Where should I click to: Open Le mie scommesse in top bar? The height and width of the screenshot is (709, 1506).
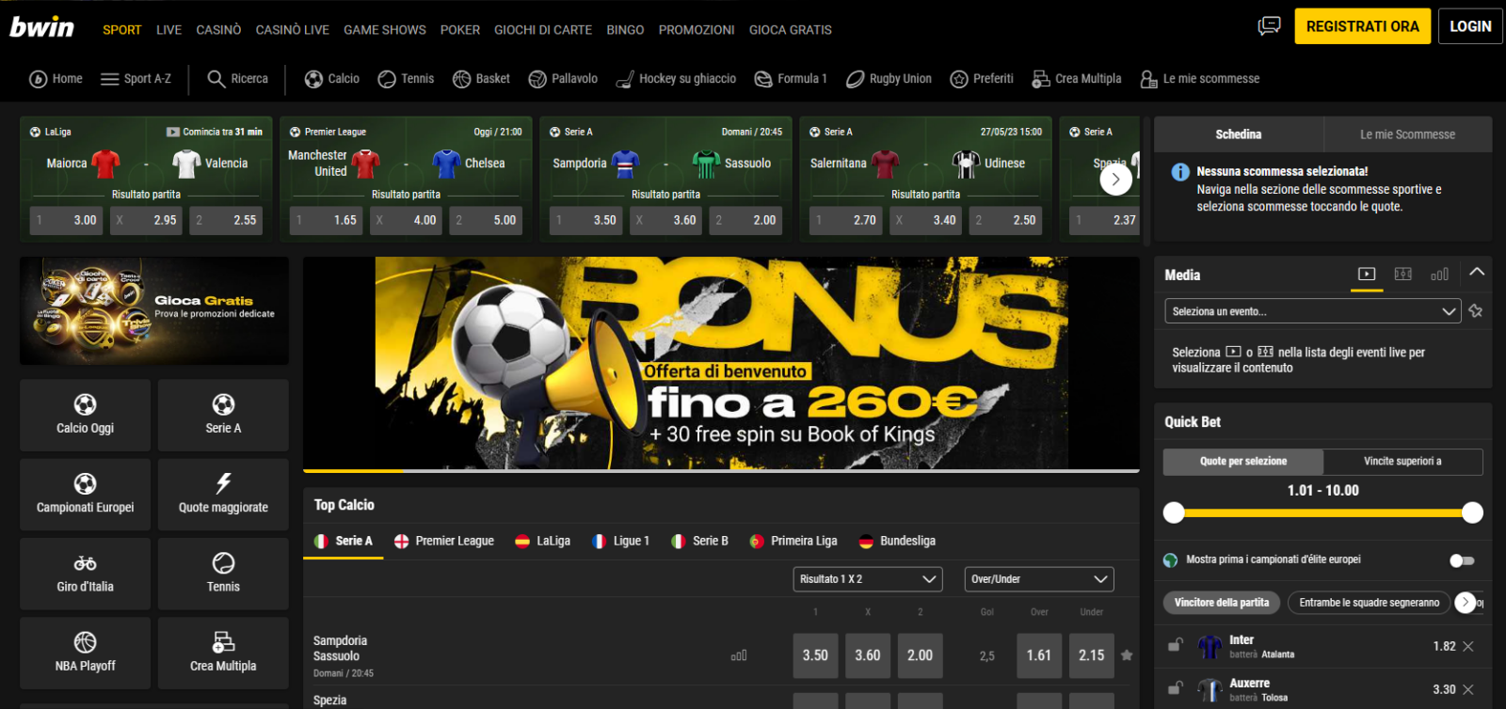(1200, 79)
